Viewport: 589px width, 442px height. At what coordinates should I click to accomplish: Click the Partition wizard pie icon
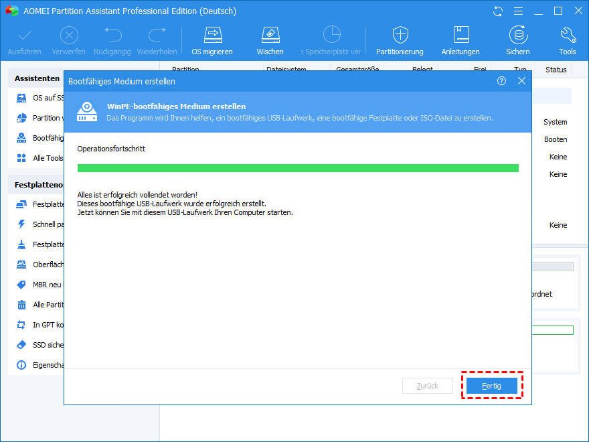(21, 118)
